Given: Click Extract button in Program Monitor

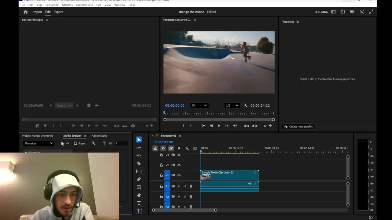Looking at the screenshot, I should 255,126.
